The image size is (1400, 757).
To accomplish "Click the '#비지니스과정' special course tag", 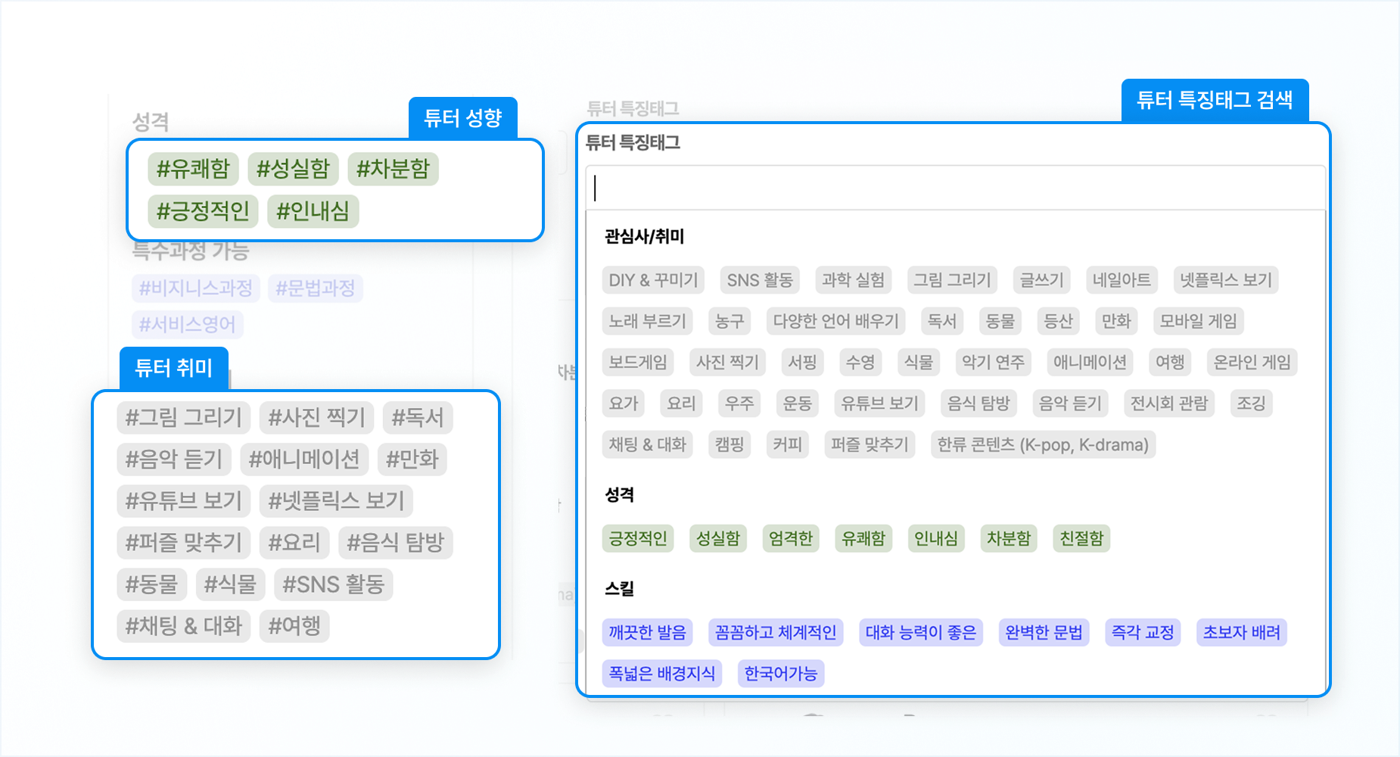I will tap(196, 288).
